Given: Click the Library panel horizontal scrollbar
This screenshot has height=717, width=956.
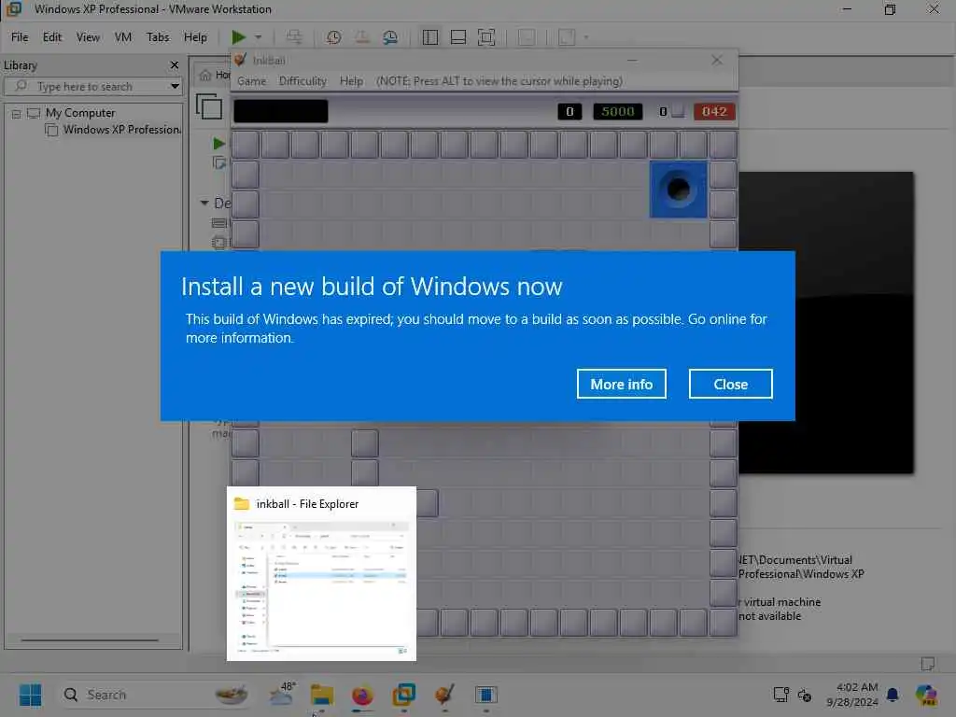Looking at the screenshot, I should 90,640.
